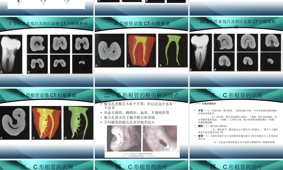Open slide 二 C形根管的根尖解剖特点
The width and height of the screenshot is (283, 170).
(141, 124)
